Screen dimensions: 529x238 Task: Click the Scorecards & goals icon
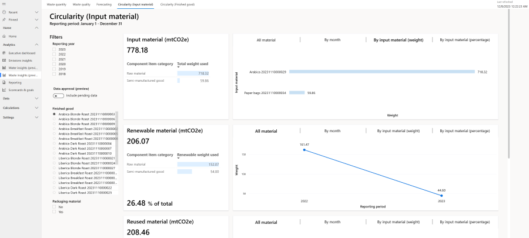(x=4, y=90)
